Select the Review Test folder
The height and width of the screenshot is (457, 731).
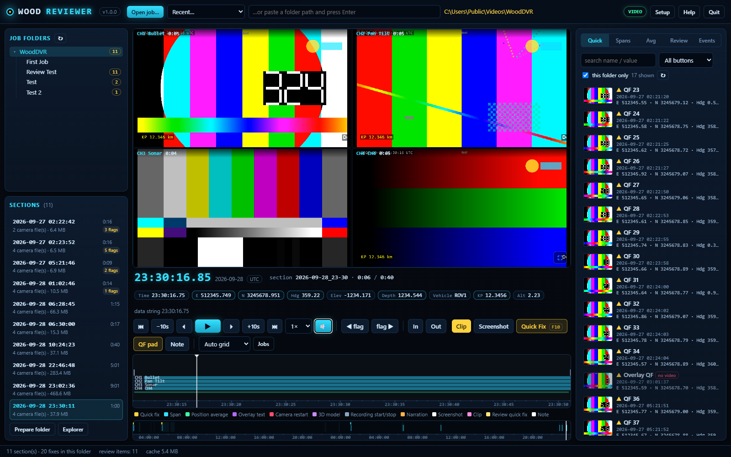66,72
